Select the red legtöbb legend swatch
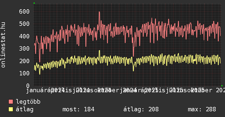This screenshot has height=117, width=225. click(11, 102)
